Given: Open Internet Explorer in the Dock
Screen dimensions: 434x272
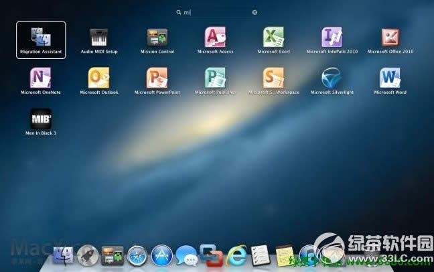Looking at the screenshot, I should 236,256.
